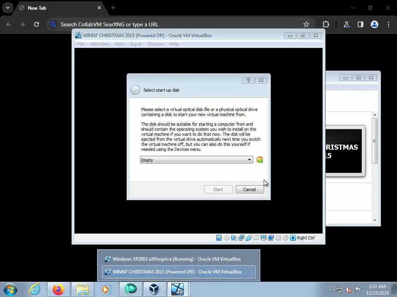397x297 pixels.
Task: Open Windows Media Player from the taskbar
Action: 105,289
